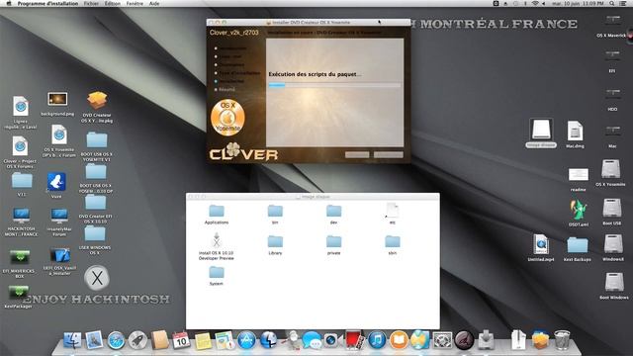Screen dimensions: 633x356
Task: Open the Édition menu
Action: point(113,3)
